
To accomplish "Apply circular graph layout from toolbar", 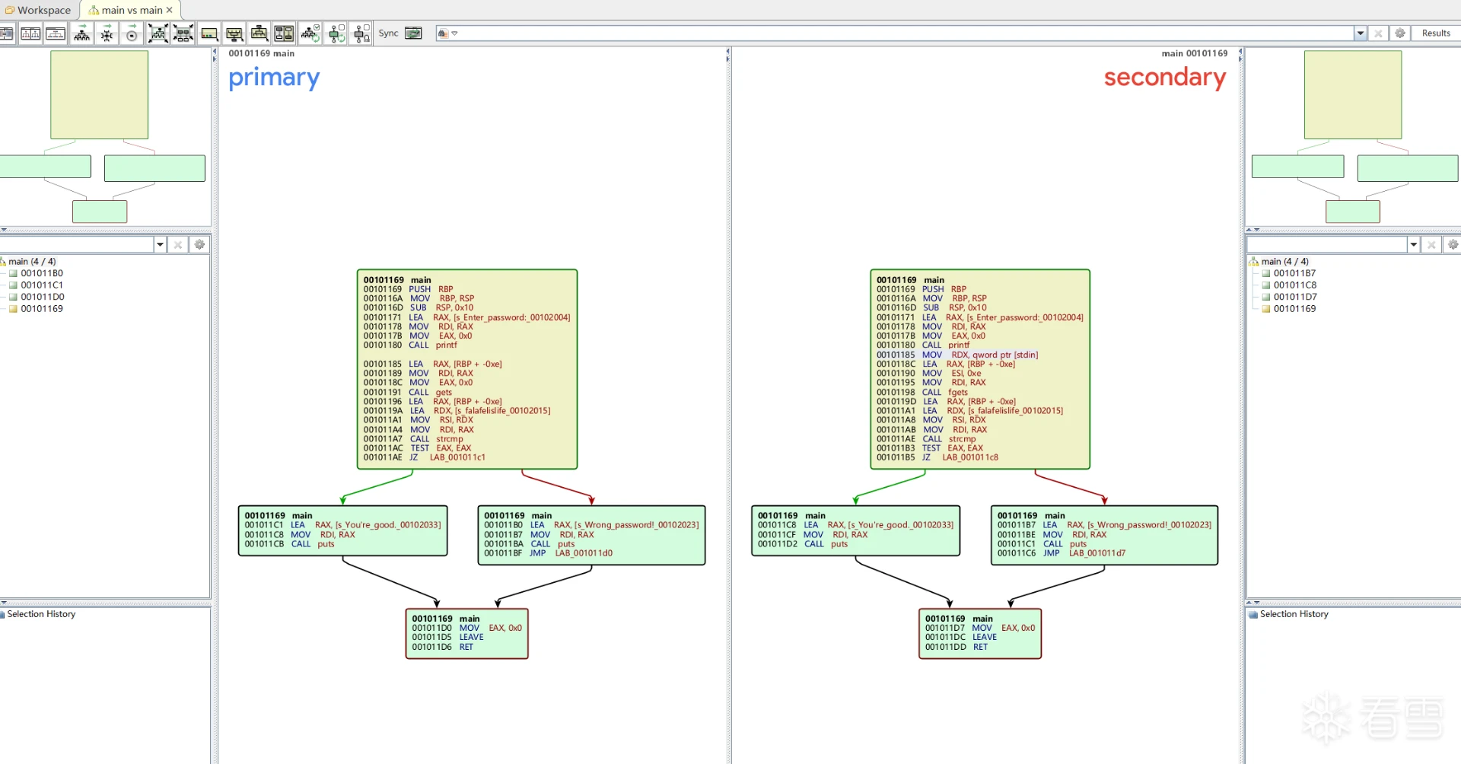I will [x=132, y=33].
